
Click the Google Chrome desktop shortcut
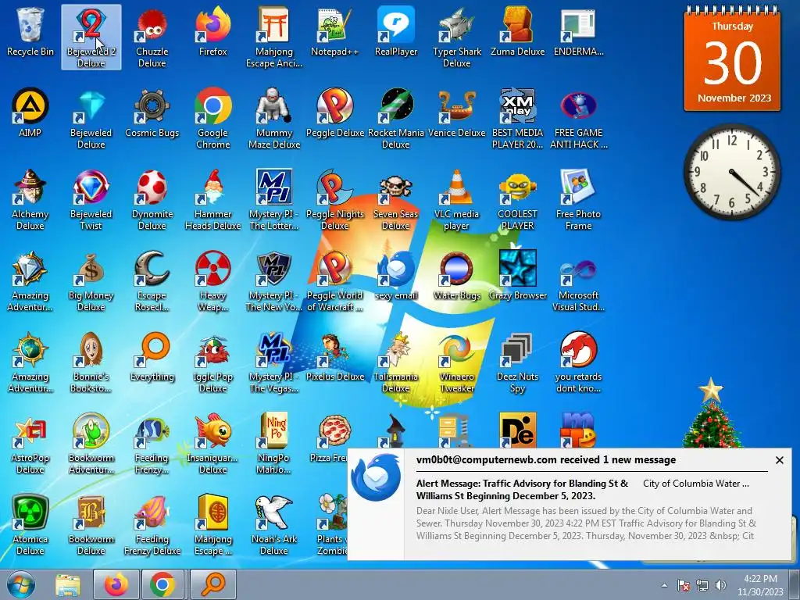[x=212, y=119]
